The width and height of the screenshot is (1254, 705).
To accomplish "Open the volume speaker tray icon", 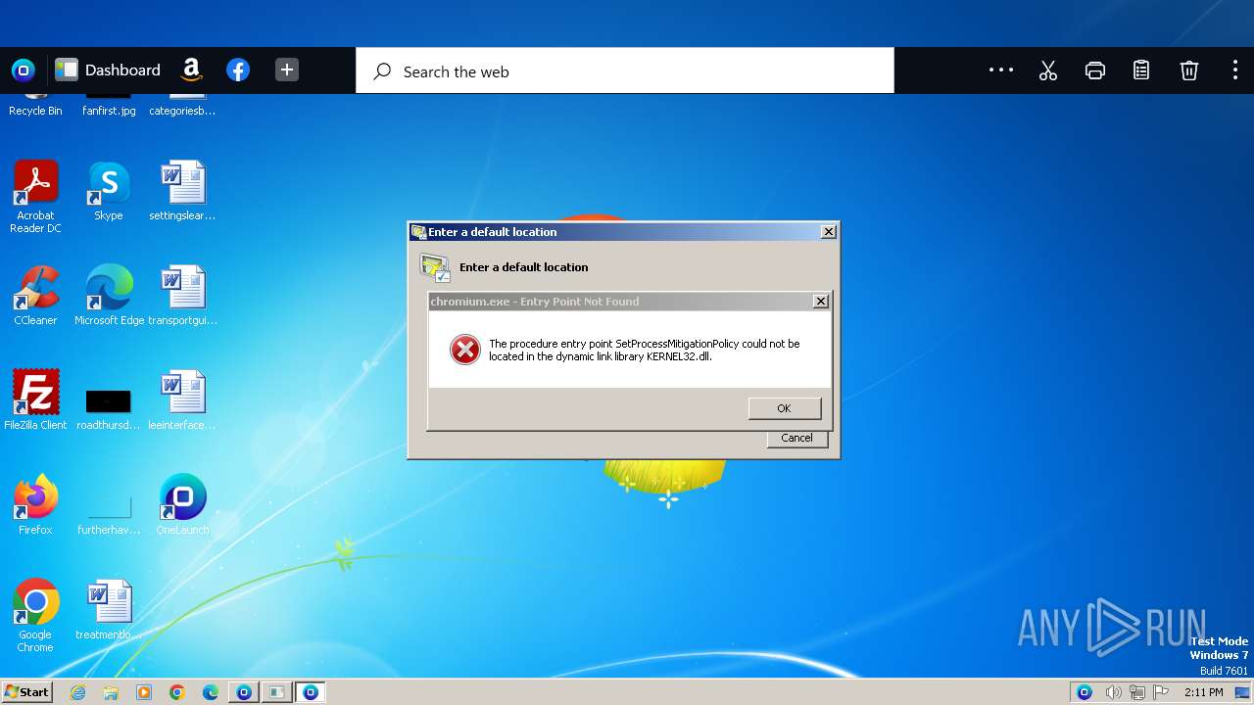I will (1114, 692).
